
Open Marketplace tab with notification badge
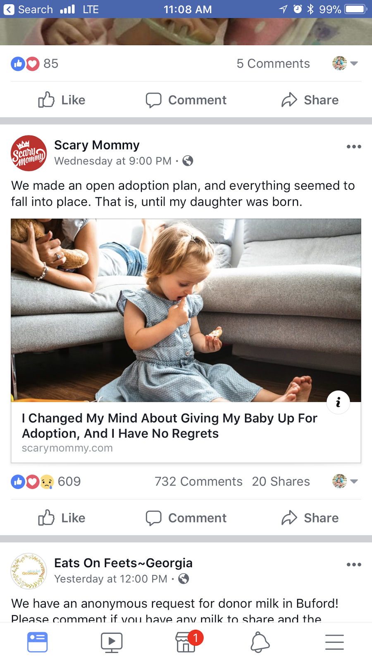click(x=186, y=642)
